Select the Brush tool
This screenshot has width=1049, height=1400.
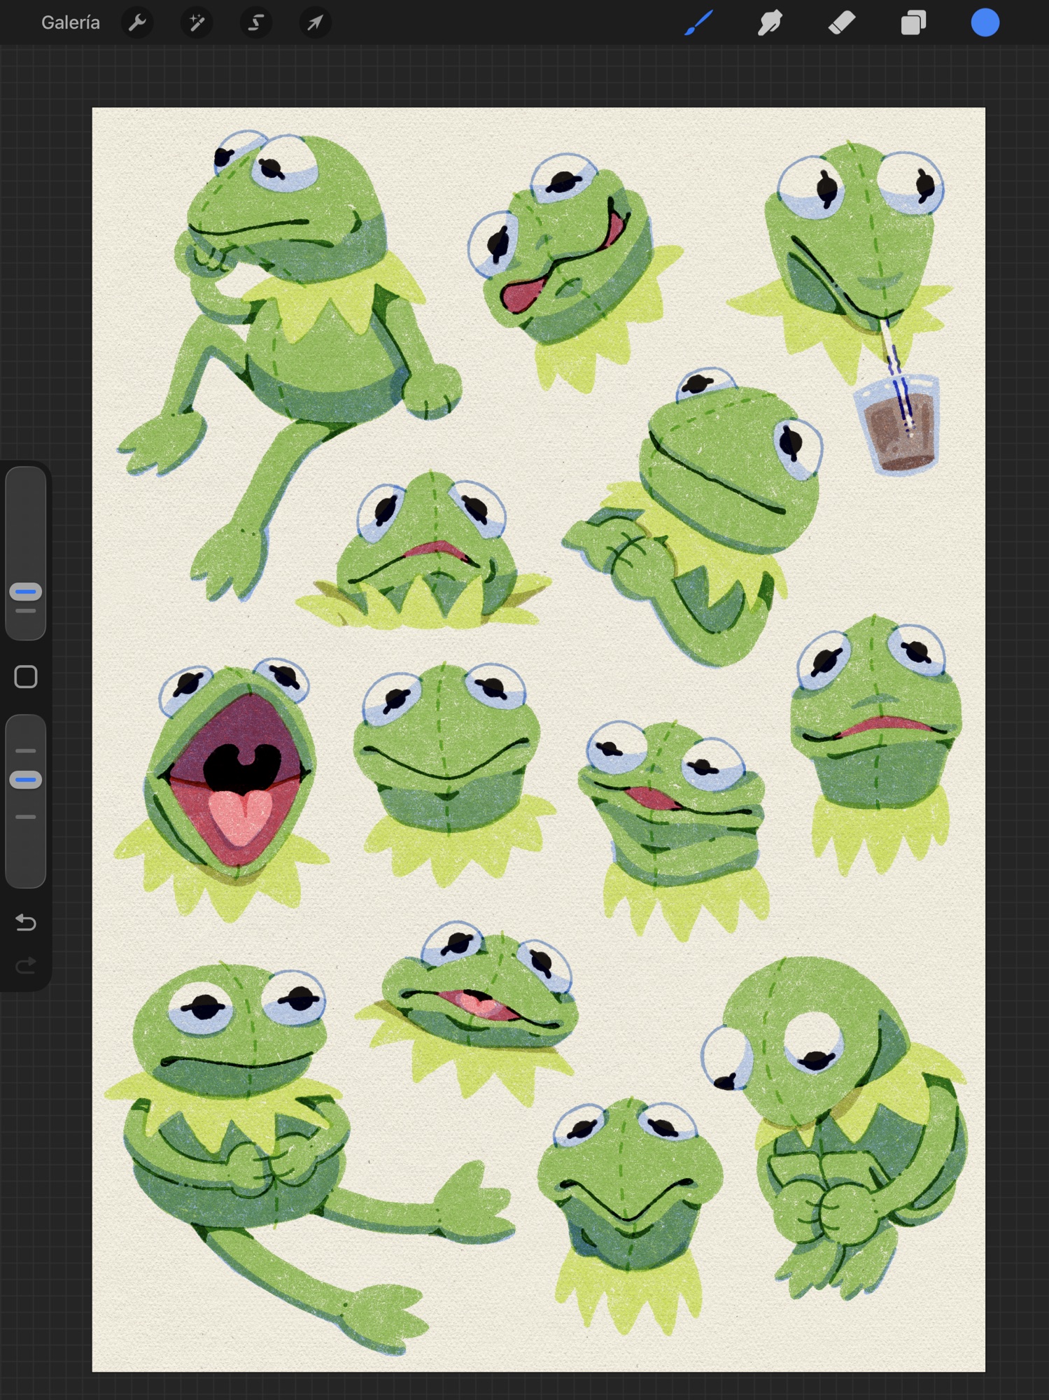(698, 23)
